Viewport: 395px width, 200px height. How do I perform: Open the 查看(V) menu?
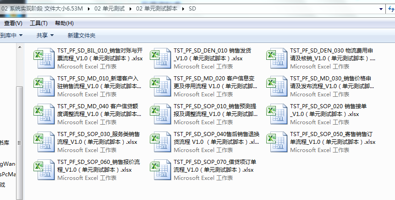point(13,23)
